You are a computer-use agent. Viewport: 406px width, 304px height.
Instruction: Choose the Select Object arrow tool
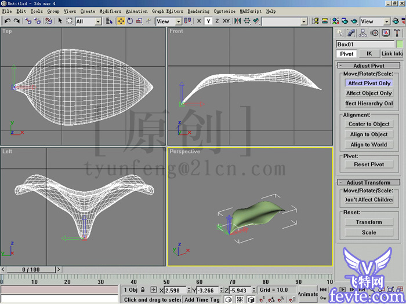point(60,21)
